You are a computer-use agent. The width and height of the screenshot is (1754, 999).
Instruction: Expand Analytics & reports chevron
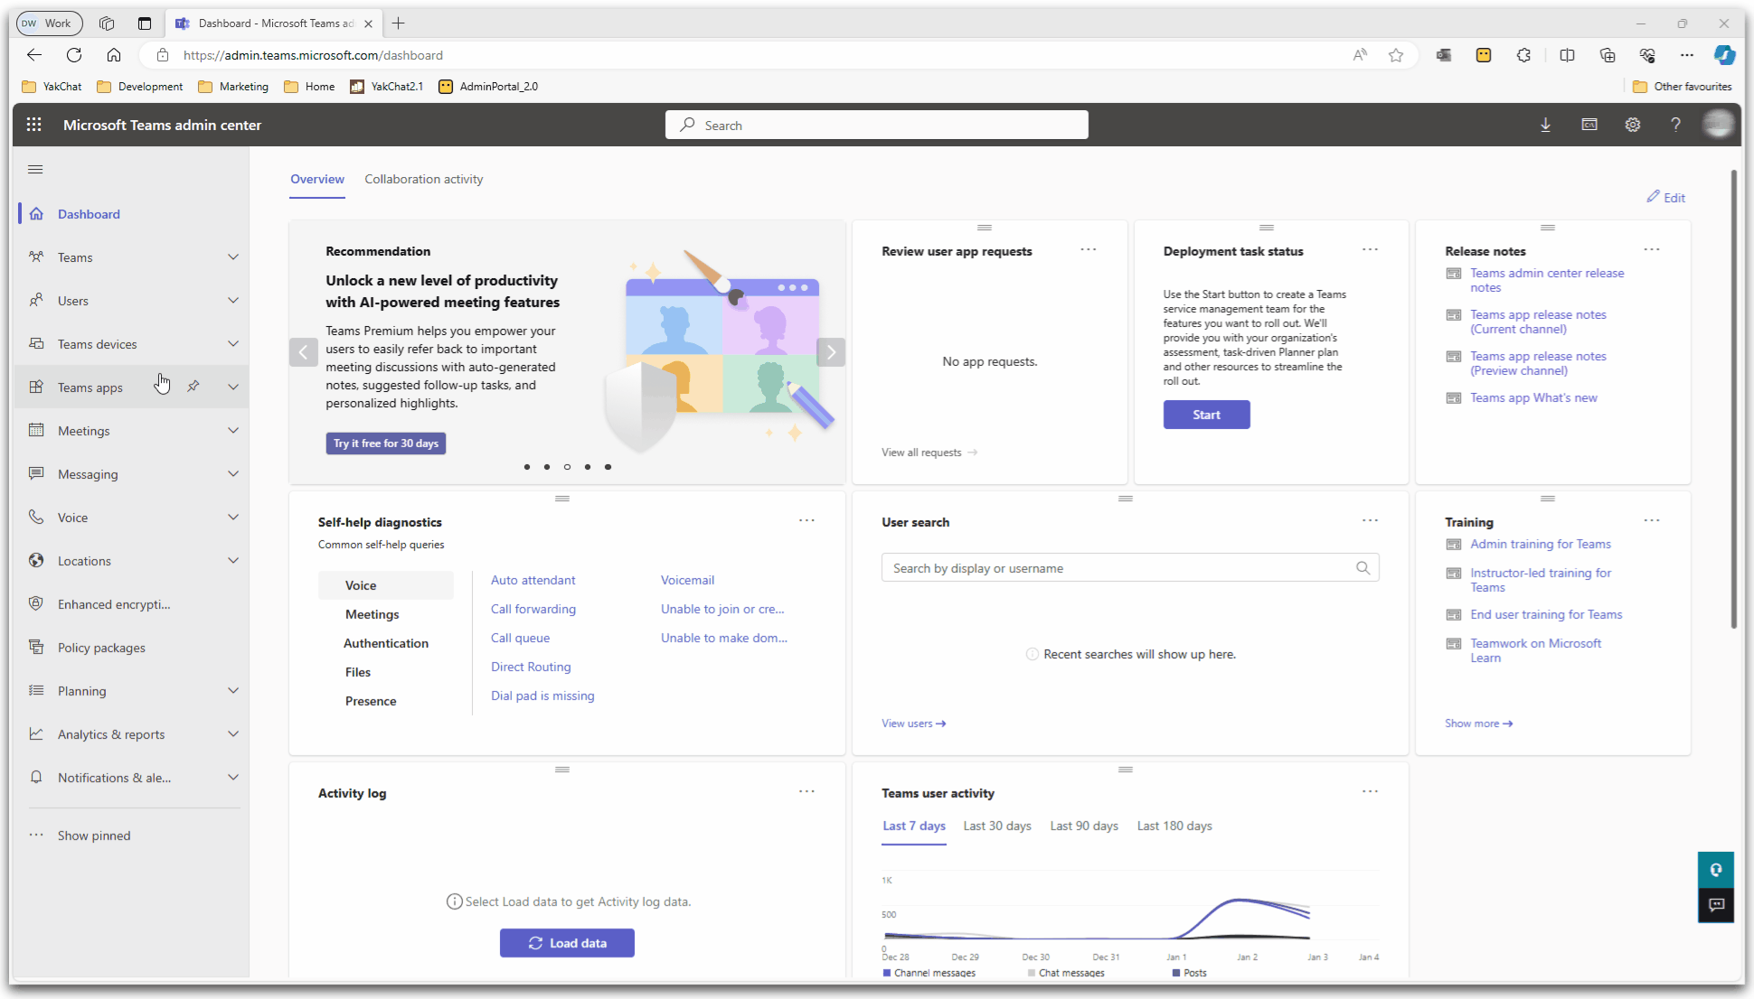[x=233, y=733]
